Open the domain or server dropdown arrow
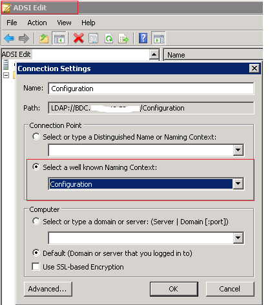This screenshot has width=270, height=305. [x=238, y=238]
